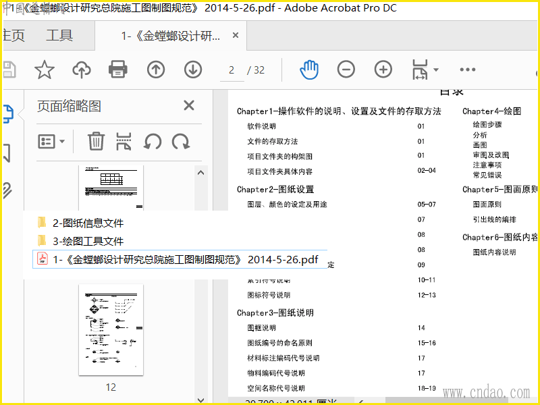Click page range 02-04

(x=427, y=171)
